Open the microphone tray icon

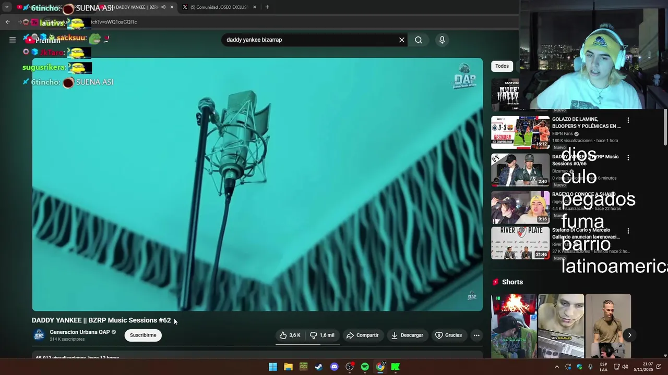click(590, 367)
